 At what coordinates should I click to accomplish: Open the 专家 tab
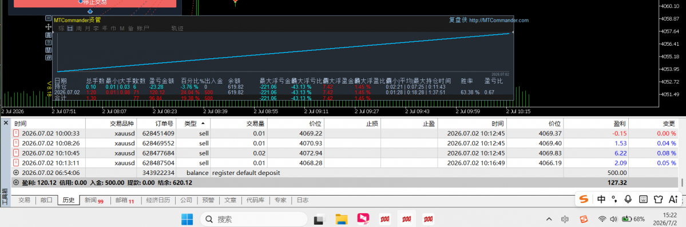(x=280, y=200)
